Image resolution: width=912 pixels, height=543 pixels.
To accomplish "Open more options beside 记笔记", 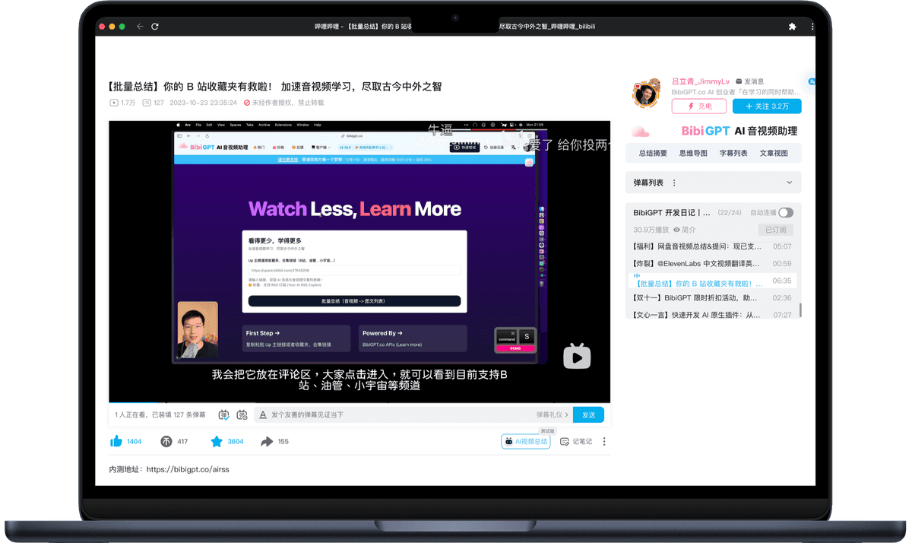I will [x=604, y=441].
